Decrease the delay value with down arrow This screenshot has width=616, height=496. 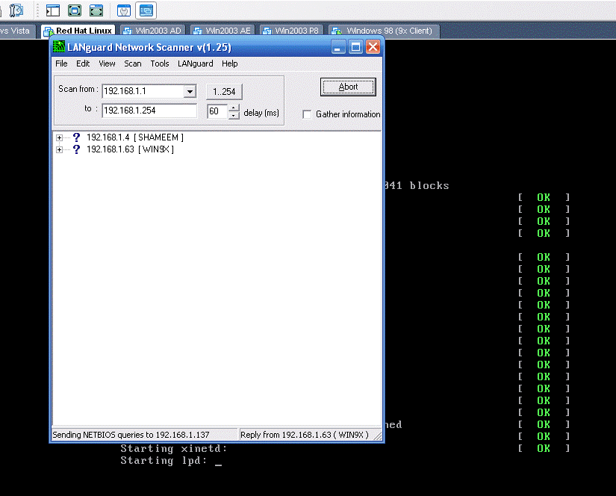234,115
